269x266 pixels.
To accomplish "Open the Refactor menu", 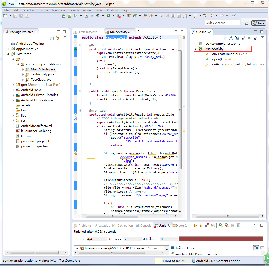I will click(x=28, y=10).
